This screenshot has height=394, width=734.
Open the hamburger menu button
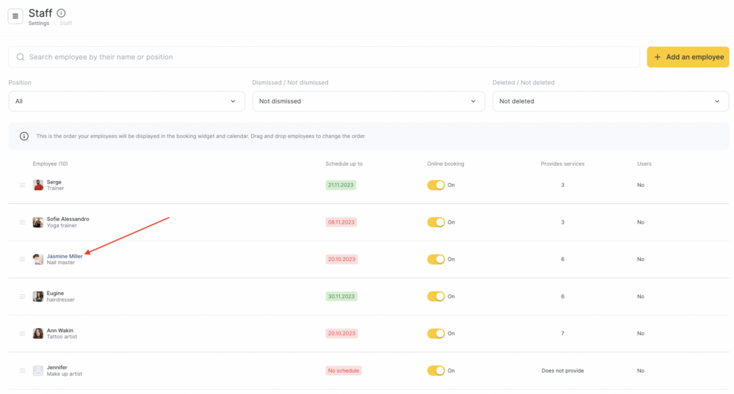click(x=15, y=16)
